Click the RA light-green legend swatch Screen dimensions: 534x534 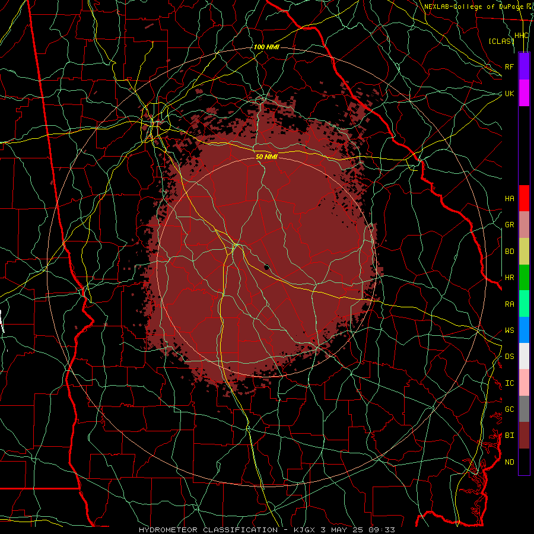pyautogui.click(x=524, y=304)
